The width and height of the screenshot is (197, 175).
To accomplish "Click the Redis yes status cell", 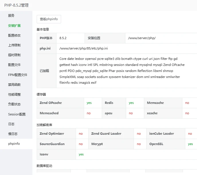I will (131, 103).
